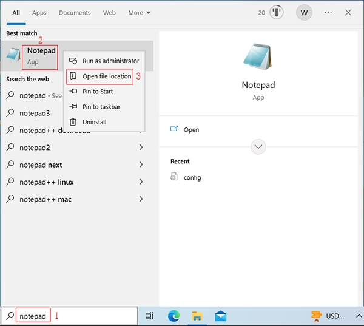Viewport: 364px width, 326px height.
Task: Open the Documents tab
Action: [x=75, y=13]
